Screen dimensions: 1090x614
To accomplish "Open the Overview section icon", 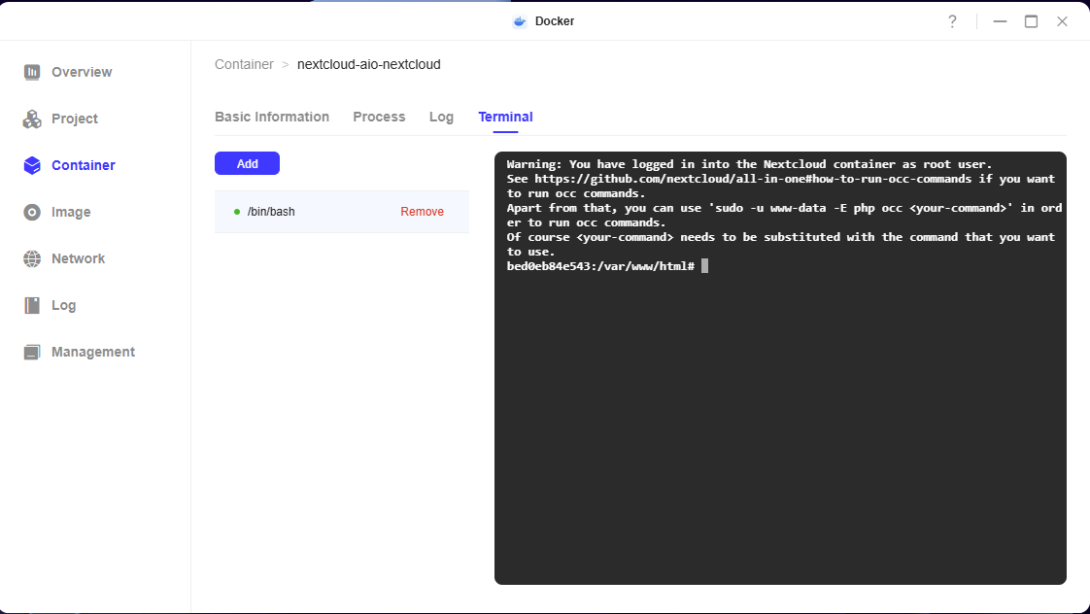I will (32, 72).
